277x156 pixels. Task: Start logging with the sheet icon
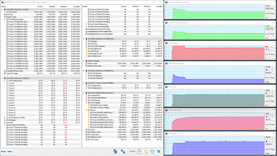(x=145, y=151)
